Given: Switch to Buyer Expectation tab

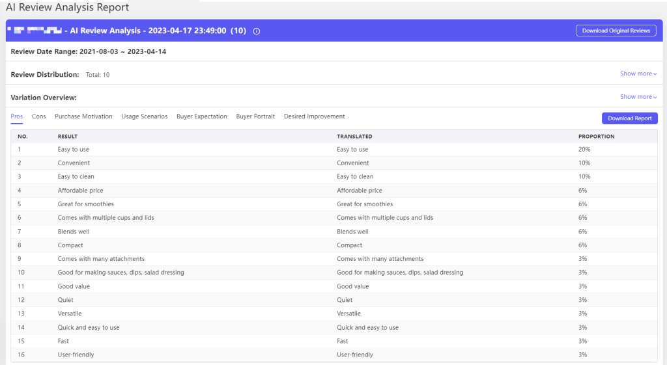Looking at the screenshot, I should (202, 116).
